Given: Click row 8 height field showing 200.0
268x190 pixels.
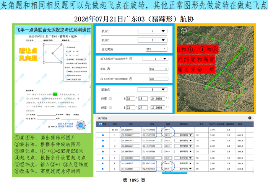Looking at the screenshot, I should 168,164.
